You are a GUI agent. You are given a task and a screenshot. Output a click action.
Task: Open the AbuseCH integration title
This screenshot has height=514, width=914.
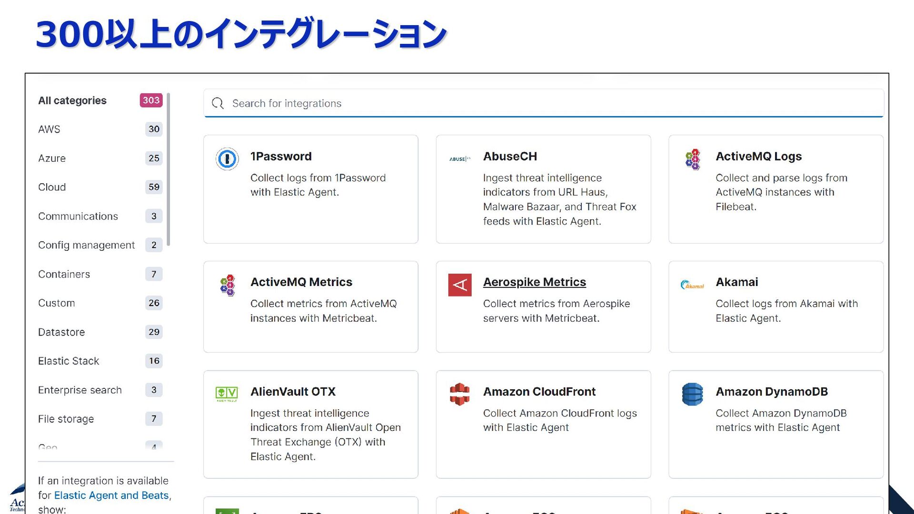pyautogui.click(x=510, y=157)
